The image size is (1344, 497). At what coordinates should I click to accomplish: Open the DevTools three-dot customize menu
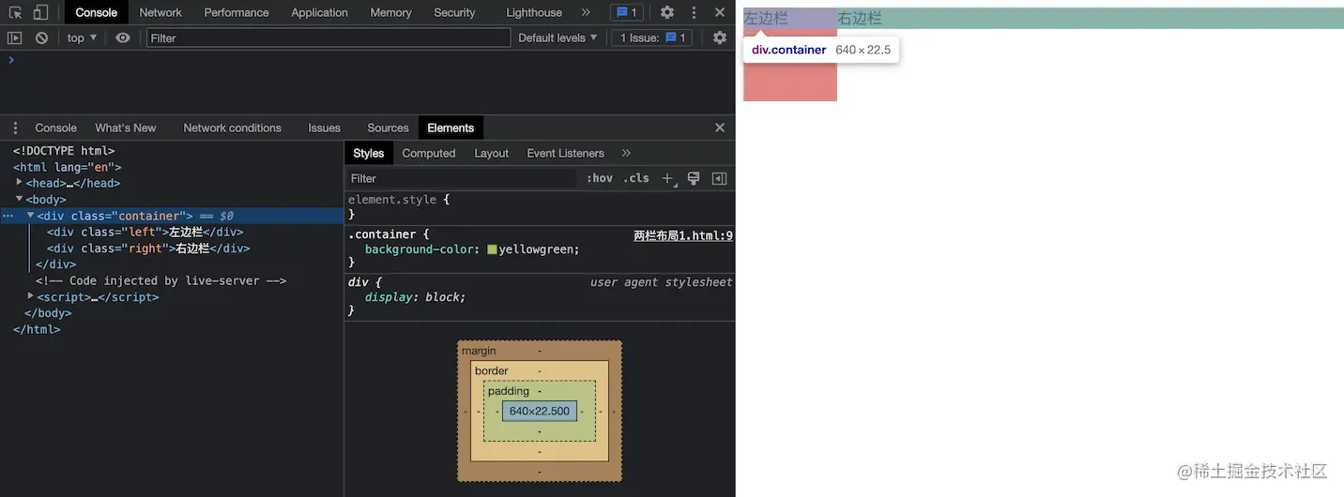(x=694, y=12)
